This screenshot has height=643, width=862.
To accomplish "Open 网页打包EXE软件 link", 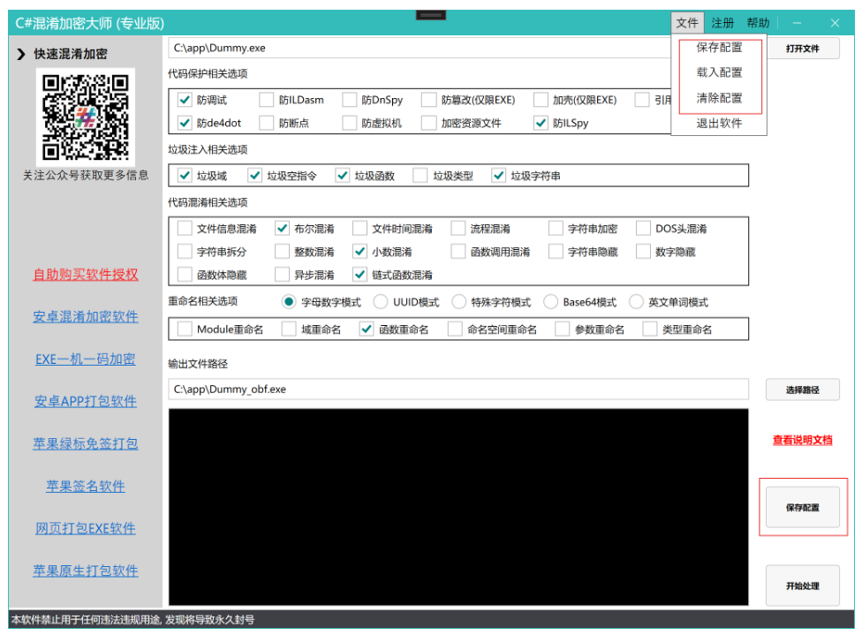I will pos(85,528).
